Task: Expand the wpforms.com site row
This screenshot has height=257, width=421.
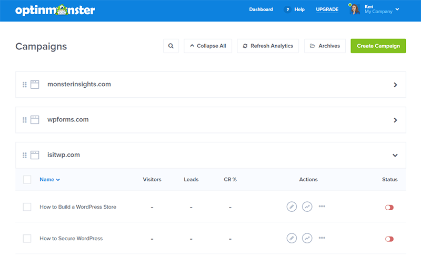Action: click(x=395, y=120)
